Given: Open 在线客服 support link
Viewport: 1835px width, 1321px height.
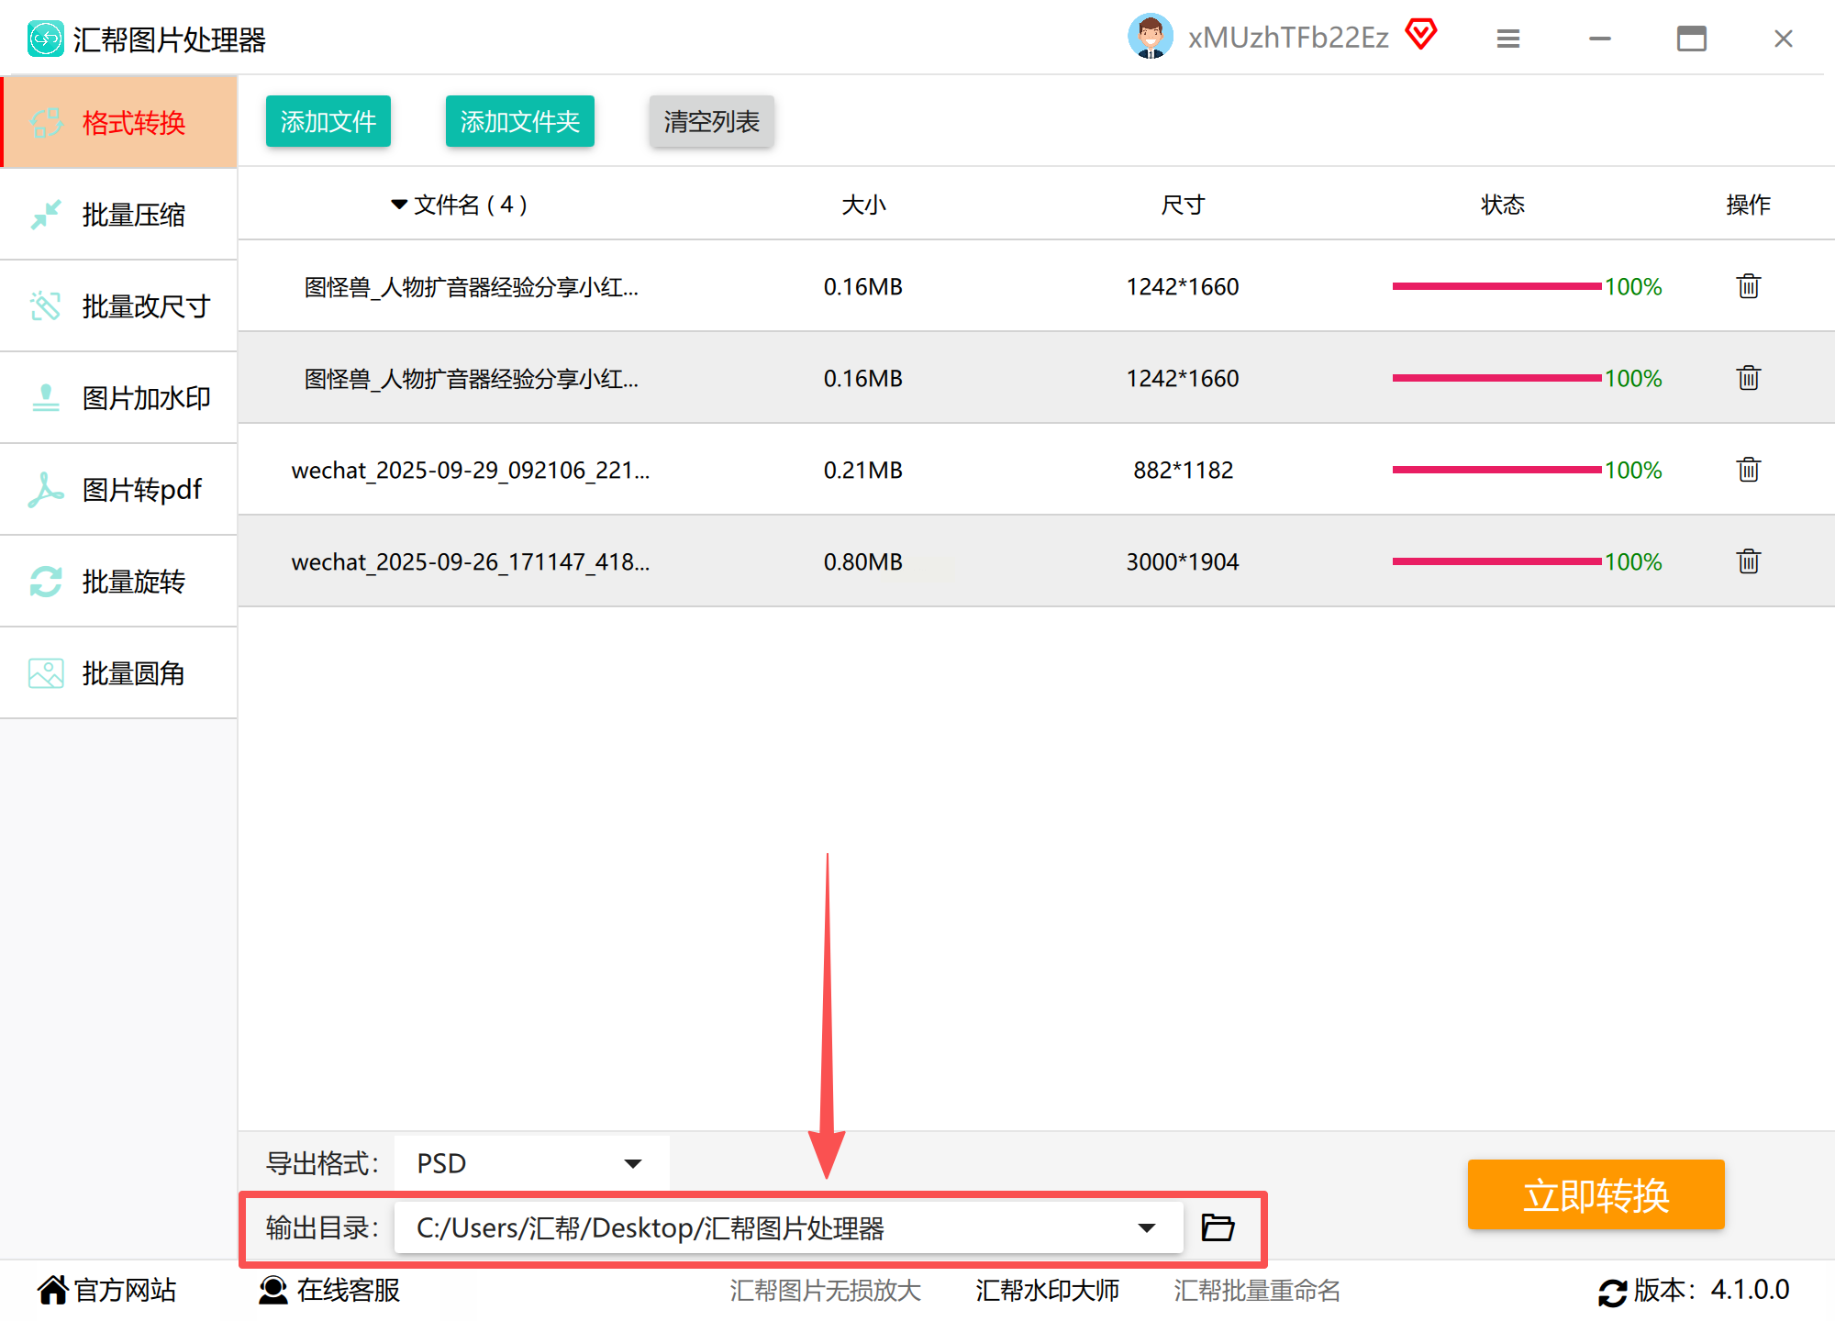Looking at the screenshot, I should [x=330, y=1290].
